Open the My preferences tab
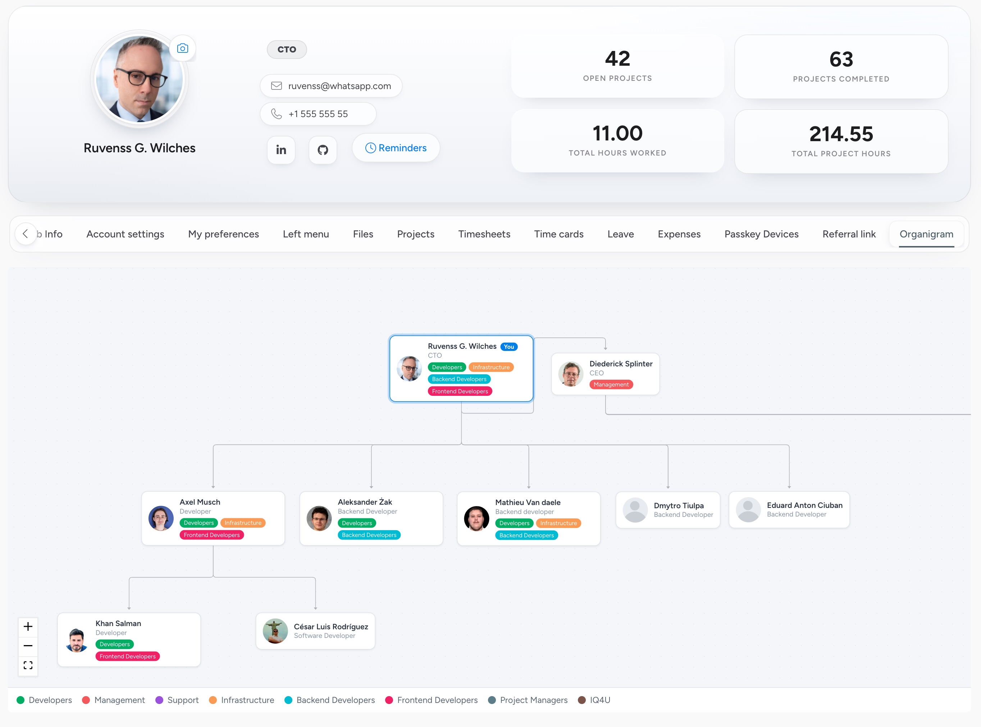The height and width of the screenshot is (727, 981). coord(223,234)
